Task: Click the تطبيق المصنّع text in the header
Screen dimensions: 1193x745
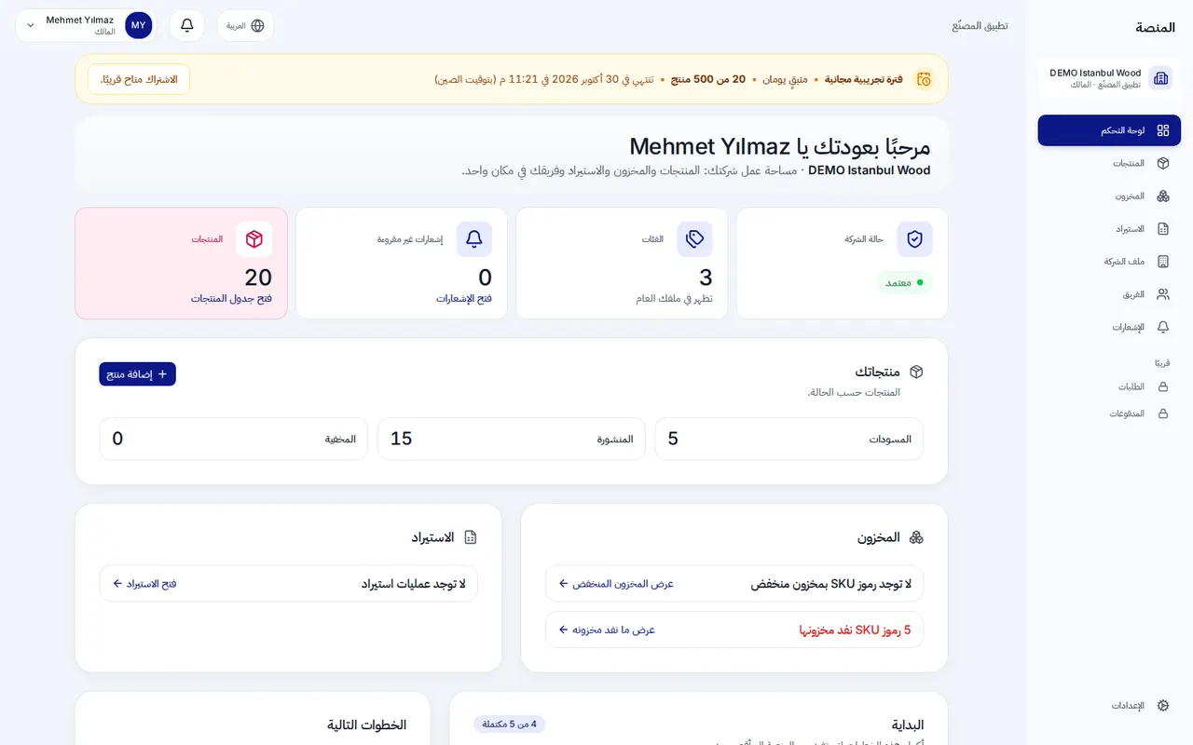Action: point(980,25)
